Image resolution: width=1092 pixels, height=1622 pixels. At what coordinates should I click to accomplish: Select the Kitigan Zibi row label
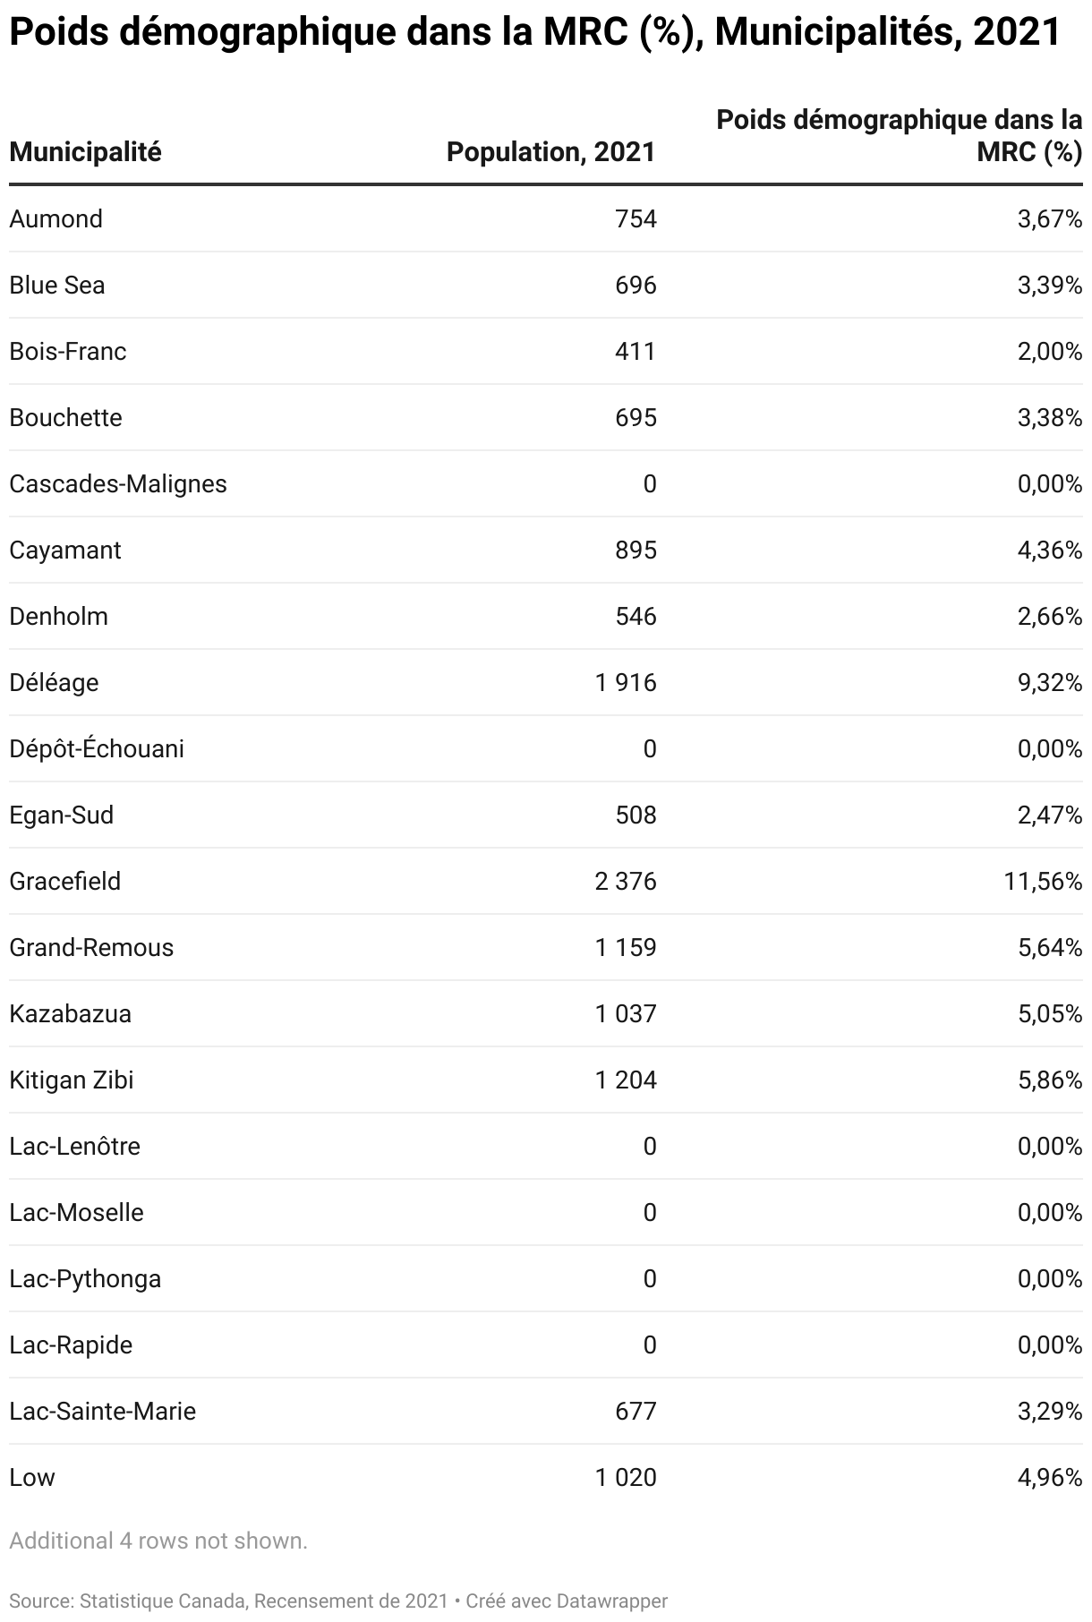coord(72,1080)
